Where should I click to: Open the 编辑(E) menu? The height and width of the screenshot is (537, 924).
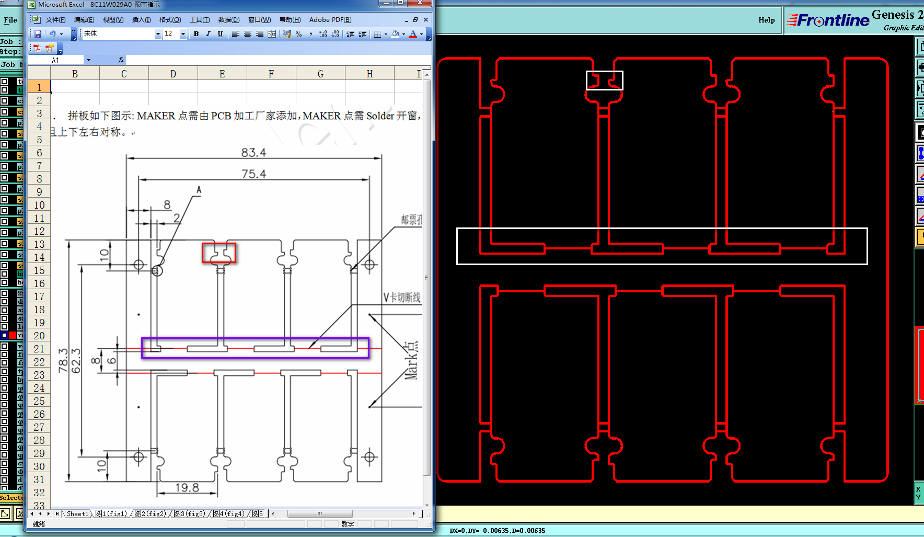[84, 20]
